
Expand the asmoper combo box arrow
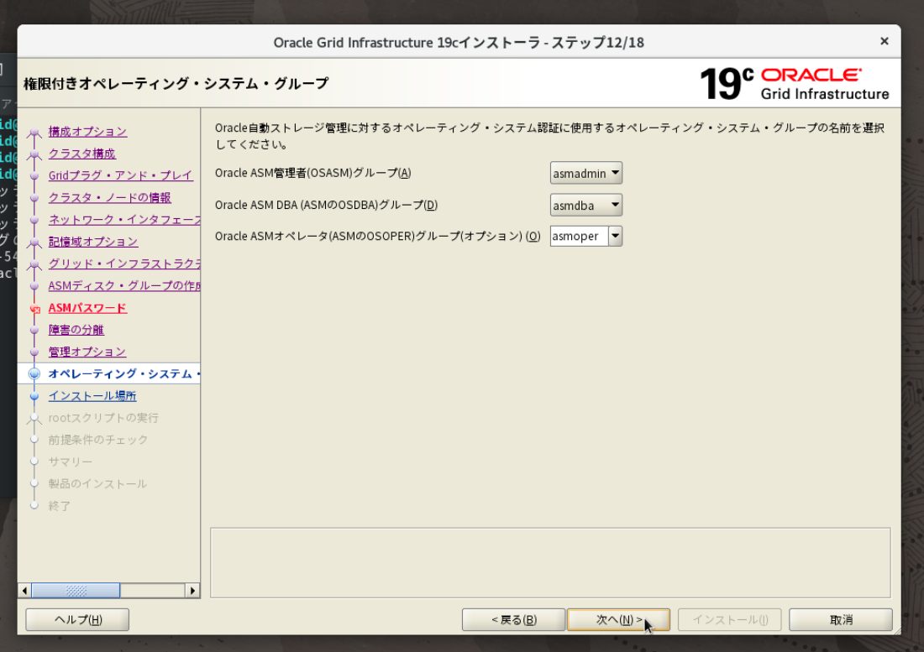615,236
